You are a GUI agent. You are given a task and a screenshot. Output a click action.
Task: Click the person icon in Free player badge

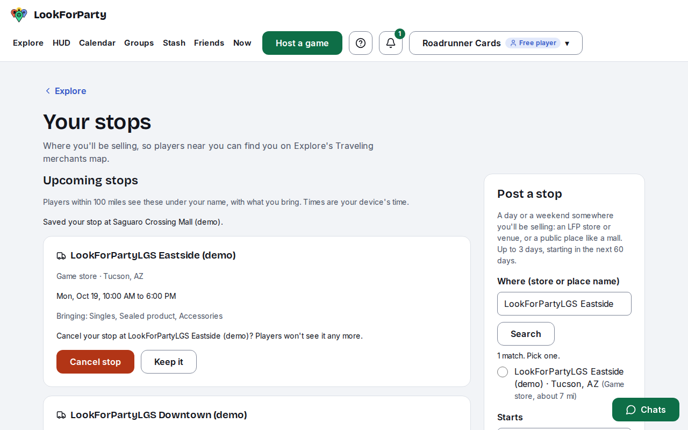pyautogui.click(x=513, y=43)
